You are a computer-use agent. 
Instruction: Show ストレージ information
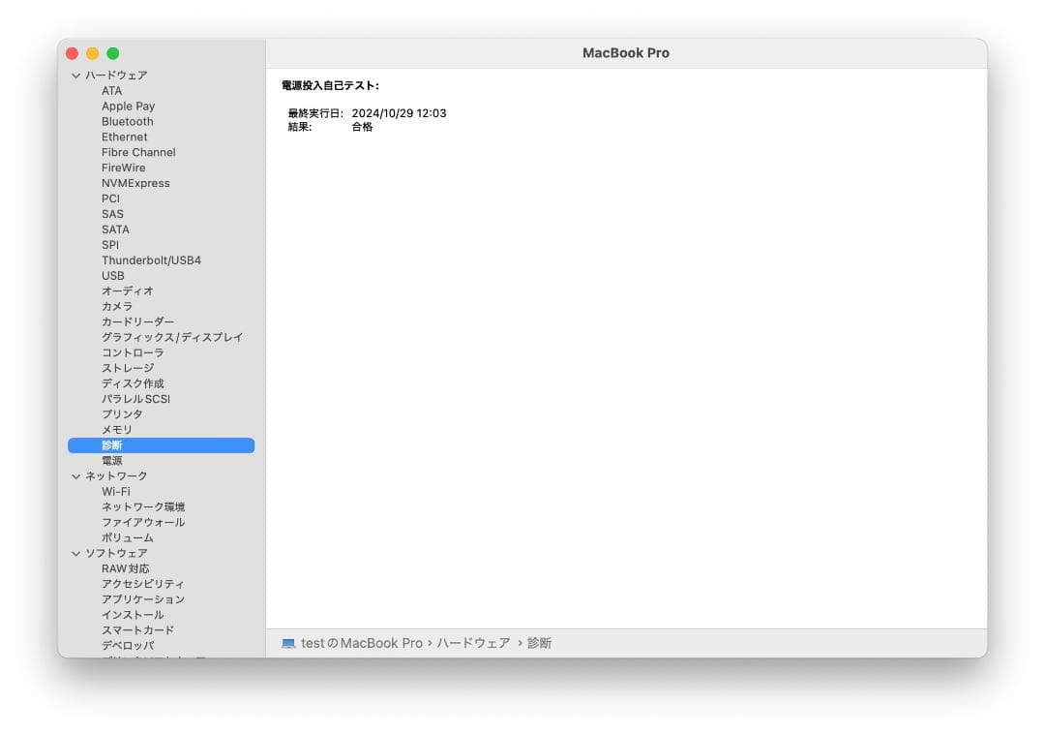128,367
